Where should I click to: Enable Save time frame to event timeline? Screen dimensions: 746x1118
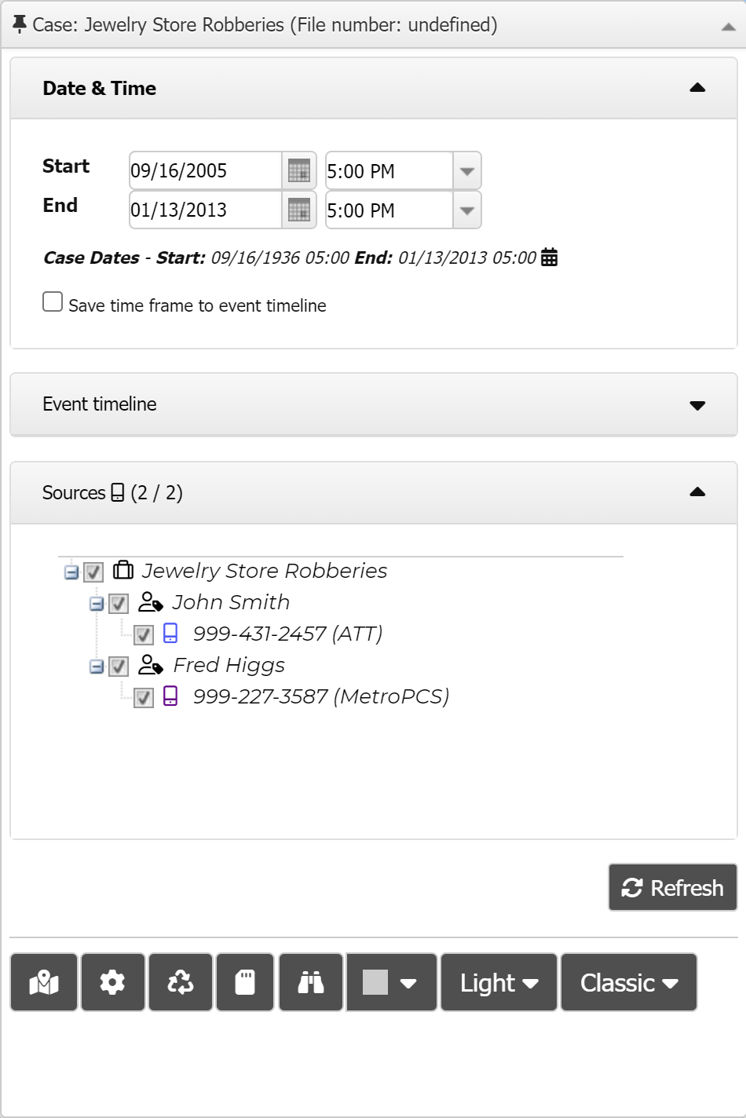[53, 302]
